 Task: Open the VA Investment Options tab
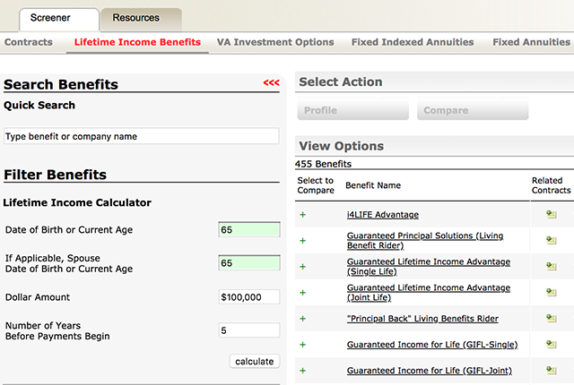tap(275, 42)
